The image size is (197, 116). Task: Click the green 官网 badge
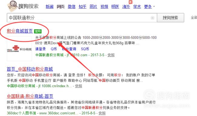click(38, 31)
